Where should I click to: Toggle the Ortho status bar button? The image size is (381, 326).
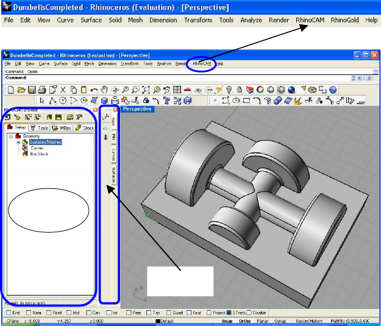click(x=244, y=321)
